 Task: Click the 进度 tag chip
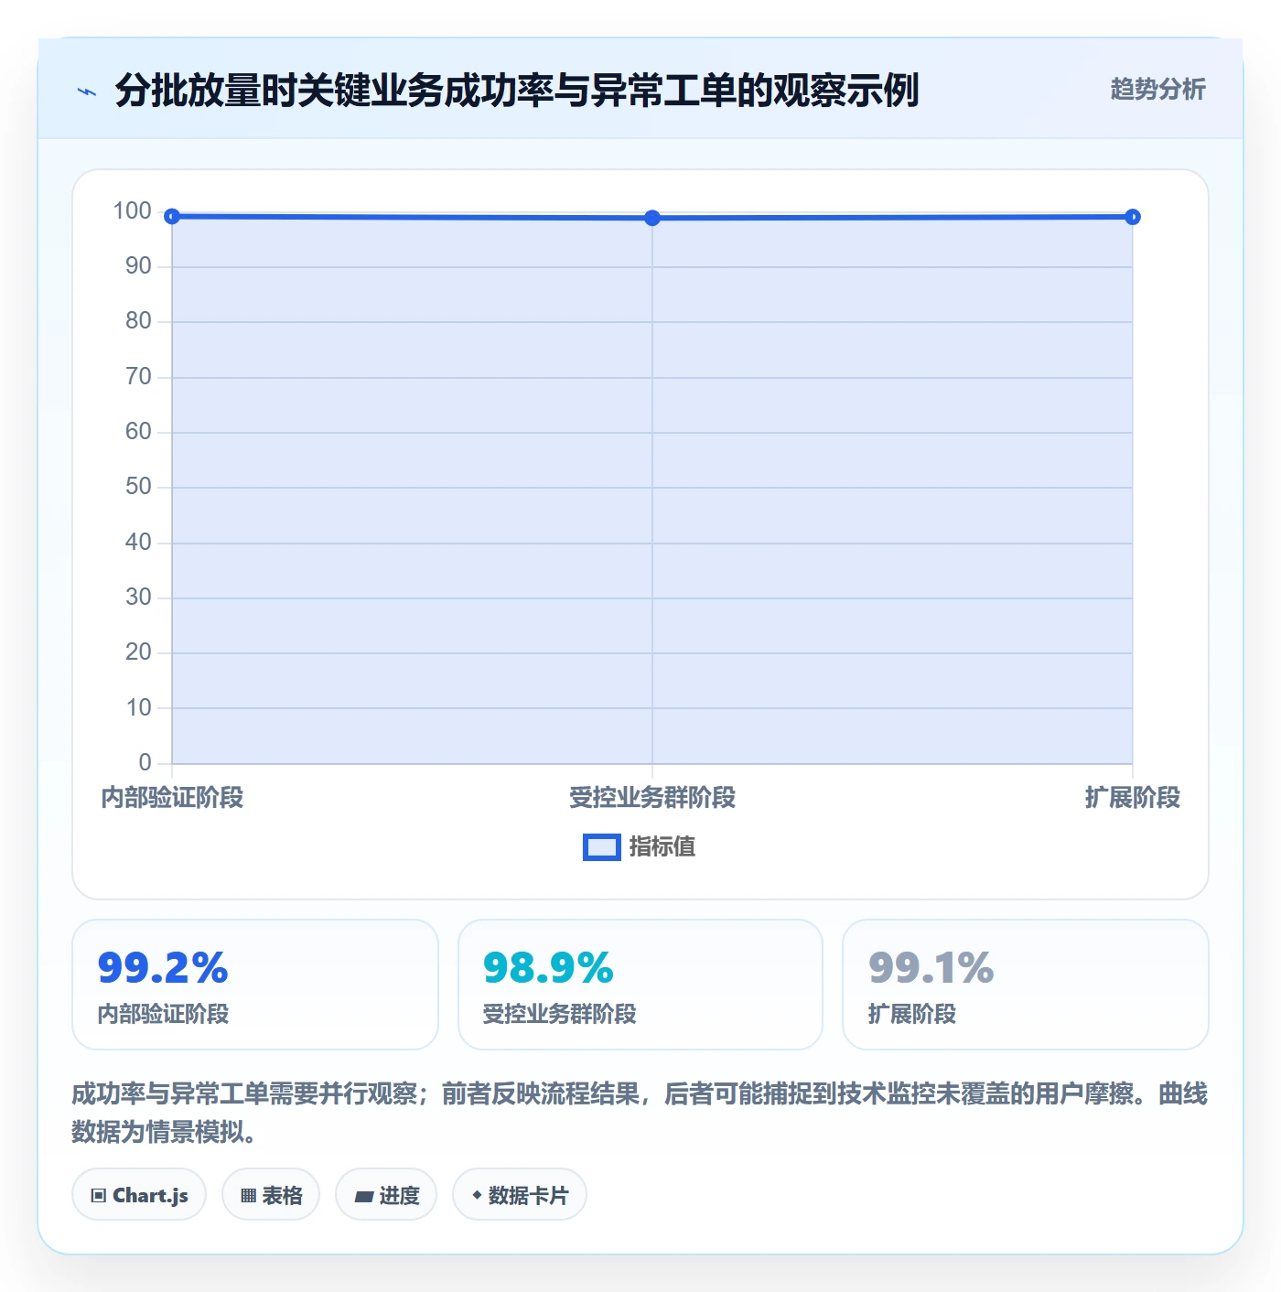pyautogui.click(x=386, y=1194)
